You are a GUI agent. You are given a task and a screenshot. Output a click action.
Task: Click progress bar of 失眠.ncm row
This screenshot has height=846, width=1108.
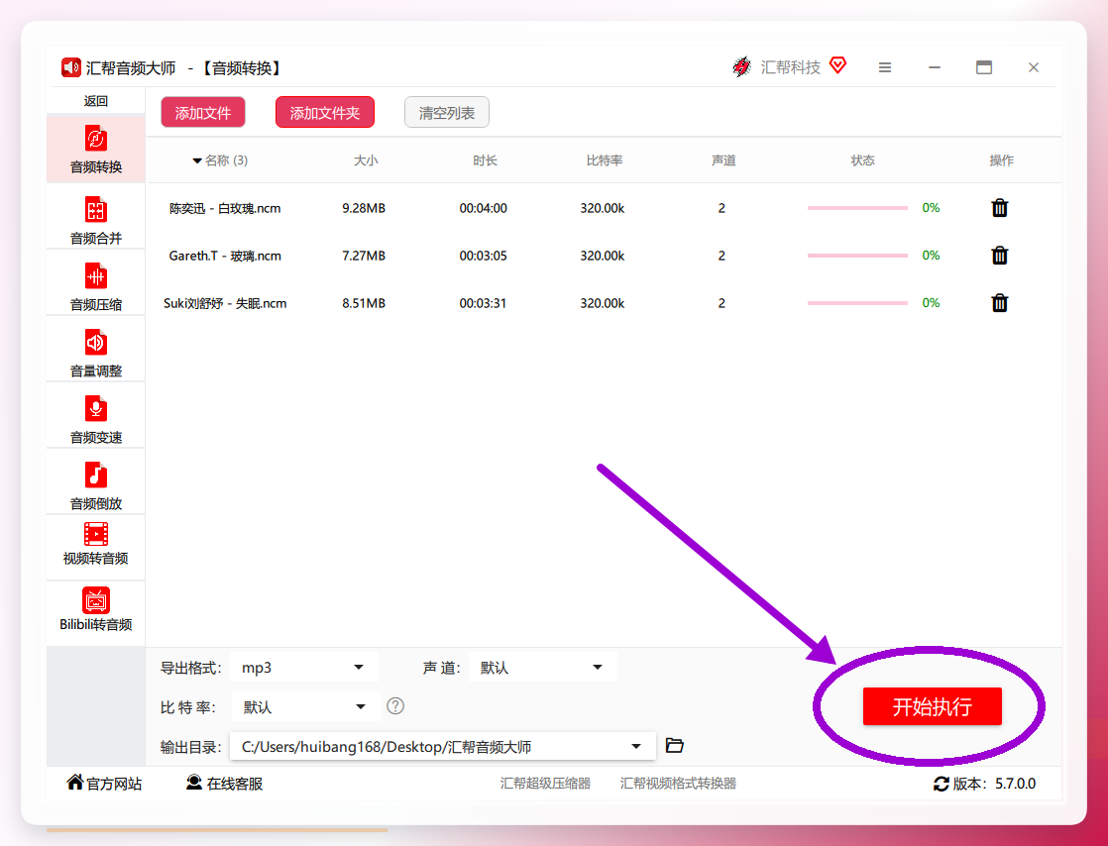click(x=857, y=303)
